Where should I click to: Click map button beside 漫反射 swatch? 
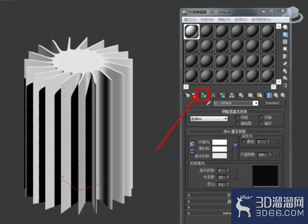tap(230, 149)
